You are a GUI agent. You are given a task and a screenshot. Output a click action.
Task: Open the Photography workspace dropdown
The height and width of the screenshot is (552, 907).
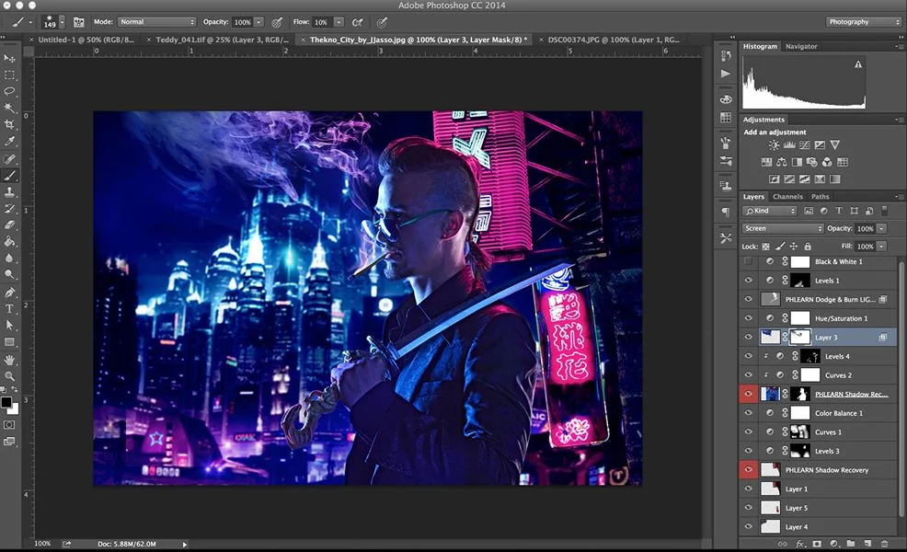863,22
